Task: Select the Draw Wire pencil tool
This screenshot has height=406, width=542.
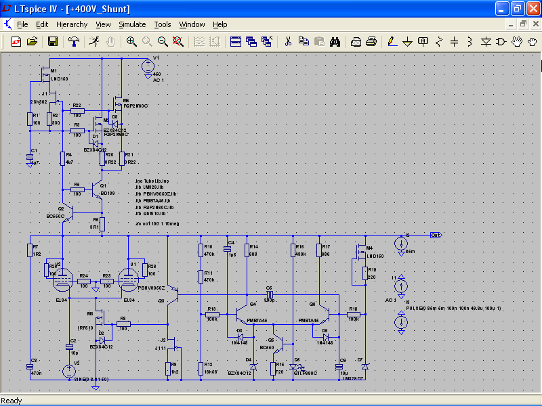Action: coord(392,42)
